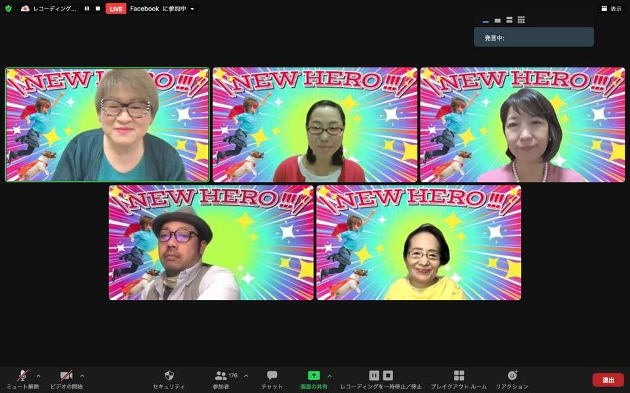Open the セキュリティ security menu
Screen dimensions: 630x393
[x=169, y=380]
